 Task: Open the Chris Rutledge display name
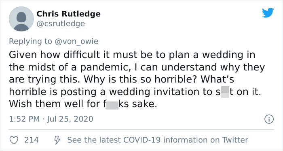point(69,14)
